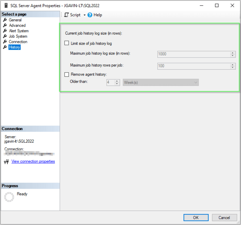
Task: Click the Script toolbar button
Action: tap(72, 15)
